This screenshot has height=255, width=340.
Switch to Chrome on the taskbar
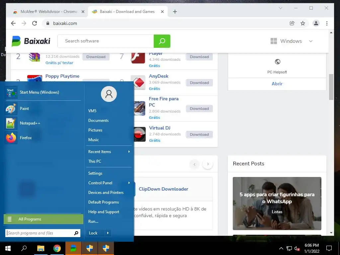pos(57,248)
